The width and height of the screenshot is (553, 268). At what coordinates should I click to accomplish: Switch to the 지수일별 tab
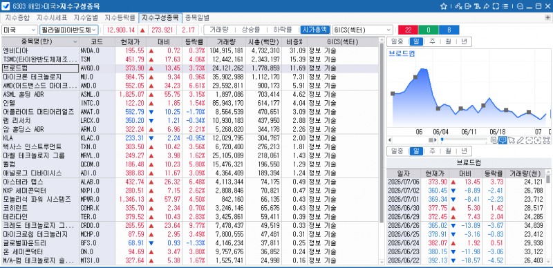pos(86,18)
